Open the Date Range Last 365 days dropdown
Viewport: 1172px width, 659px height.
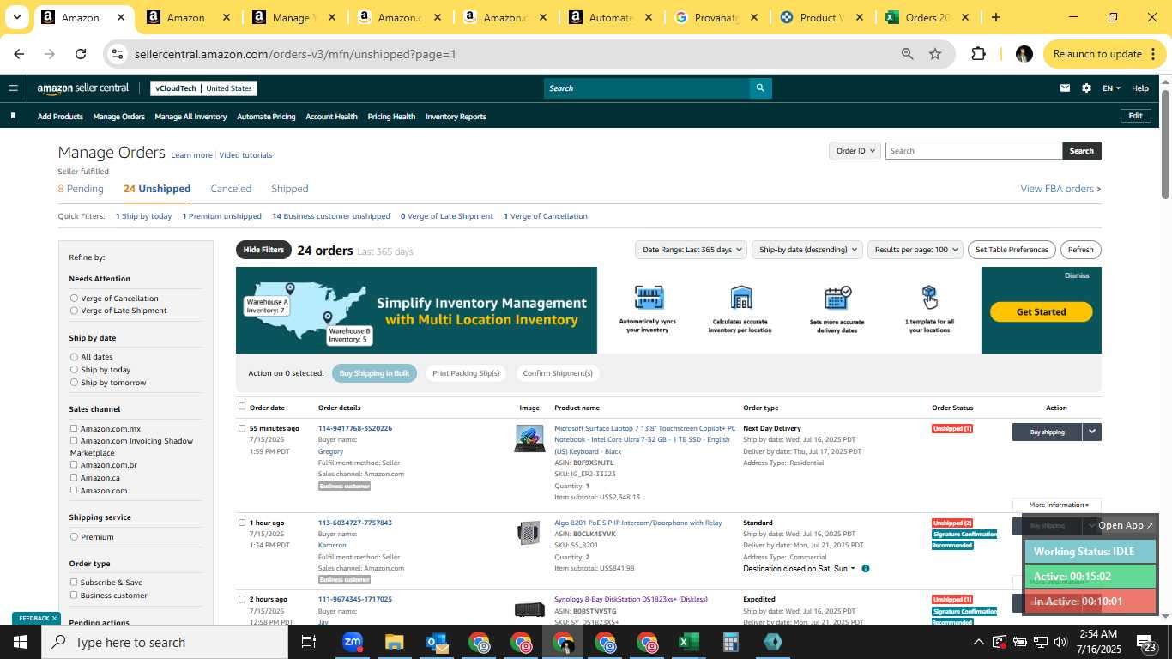coord(691,250)
